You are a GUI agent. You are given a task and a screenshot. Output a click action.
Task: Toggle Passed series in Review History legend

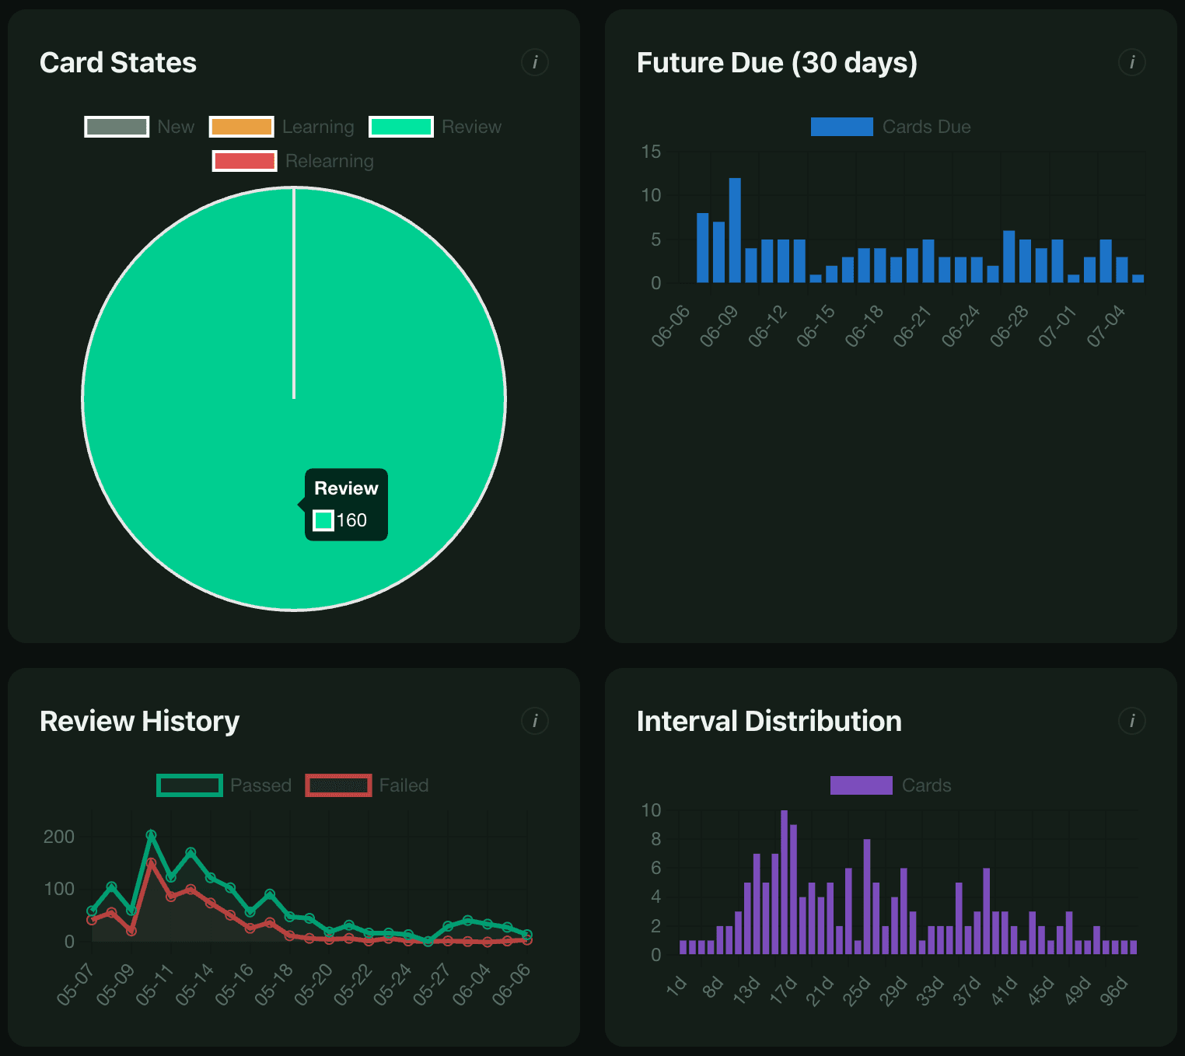(x=224, y=785)
